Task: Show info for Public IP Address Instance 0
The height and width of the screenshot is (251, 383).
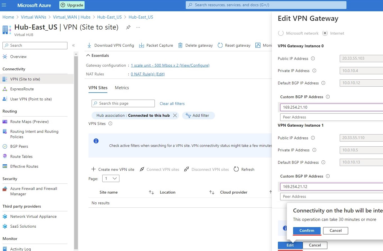Action: tap(313, 59)
